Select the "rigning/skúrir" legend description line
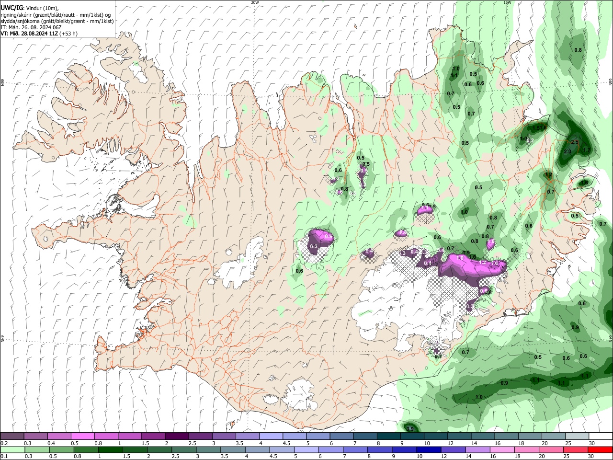This screenshot has width=613, height=460. pyautogui.click(x=56, y=15)
